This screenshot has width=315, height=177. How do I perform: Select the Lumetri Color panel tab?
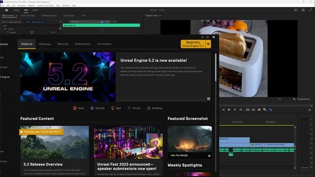tap(69, 16)
